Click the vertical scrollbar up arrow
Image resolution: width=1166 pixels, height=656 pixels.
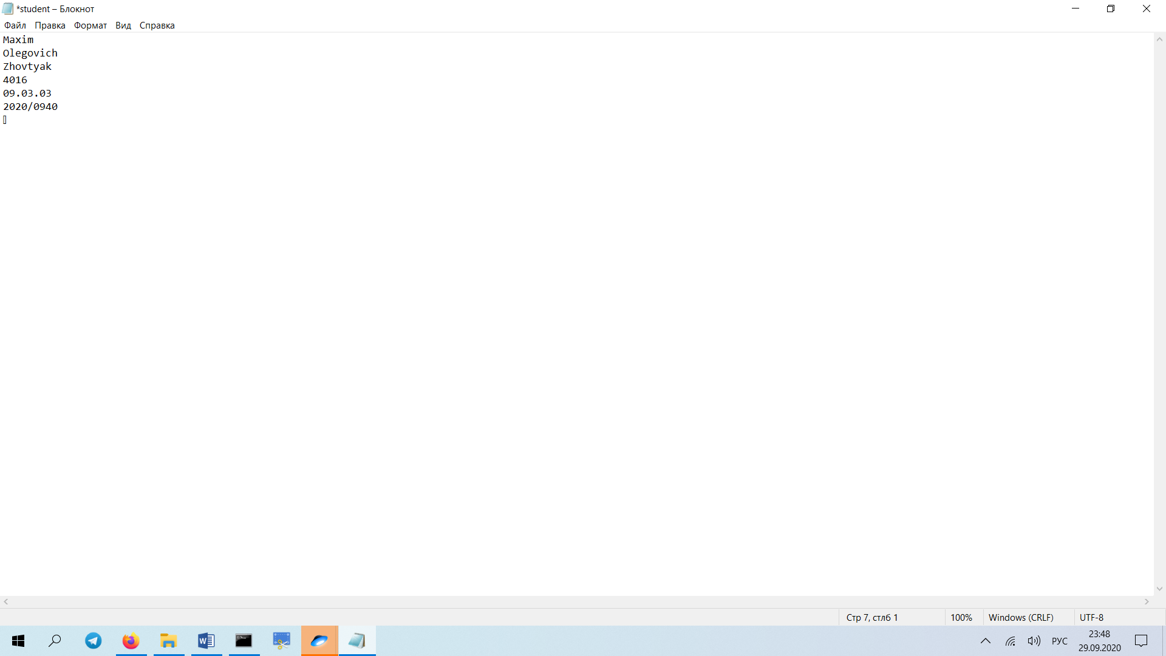(1159, 39)
